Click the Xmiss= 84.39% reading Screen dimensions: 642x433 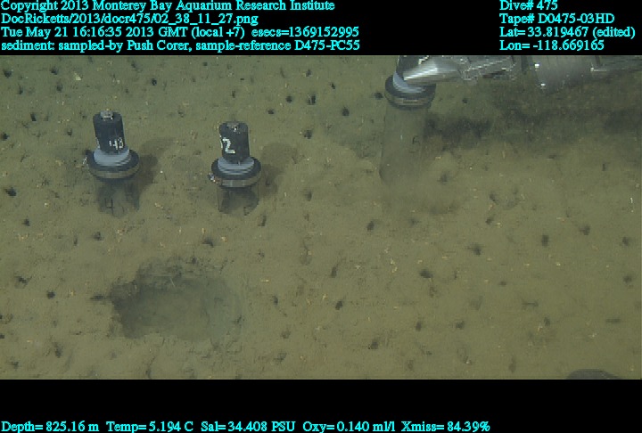click(x=446, y=427)
